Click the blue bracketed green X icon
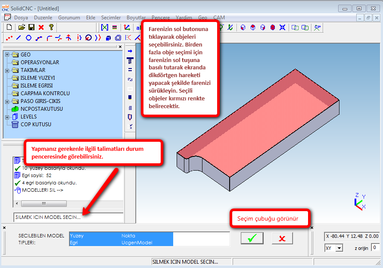The width and height of the screenshot is (383, 268). click(x=105, y=28)
